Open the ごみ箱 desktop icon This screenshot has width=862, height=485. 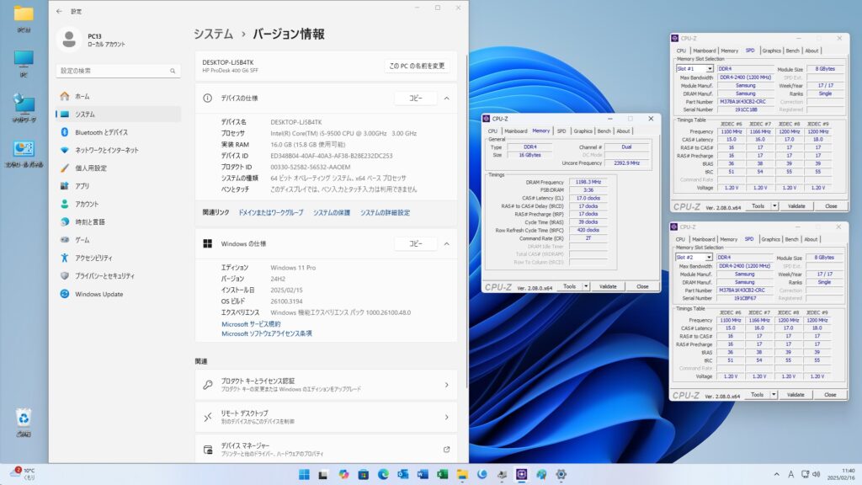click(24, 418)
